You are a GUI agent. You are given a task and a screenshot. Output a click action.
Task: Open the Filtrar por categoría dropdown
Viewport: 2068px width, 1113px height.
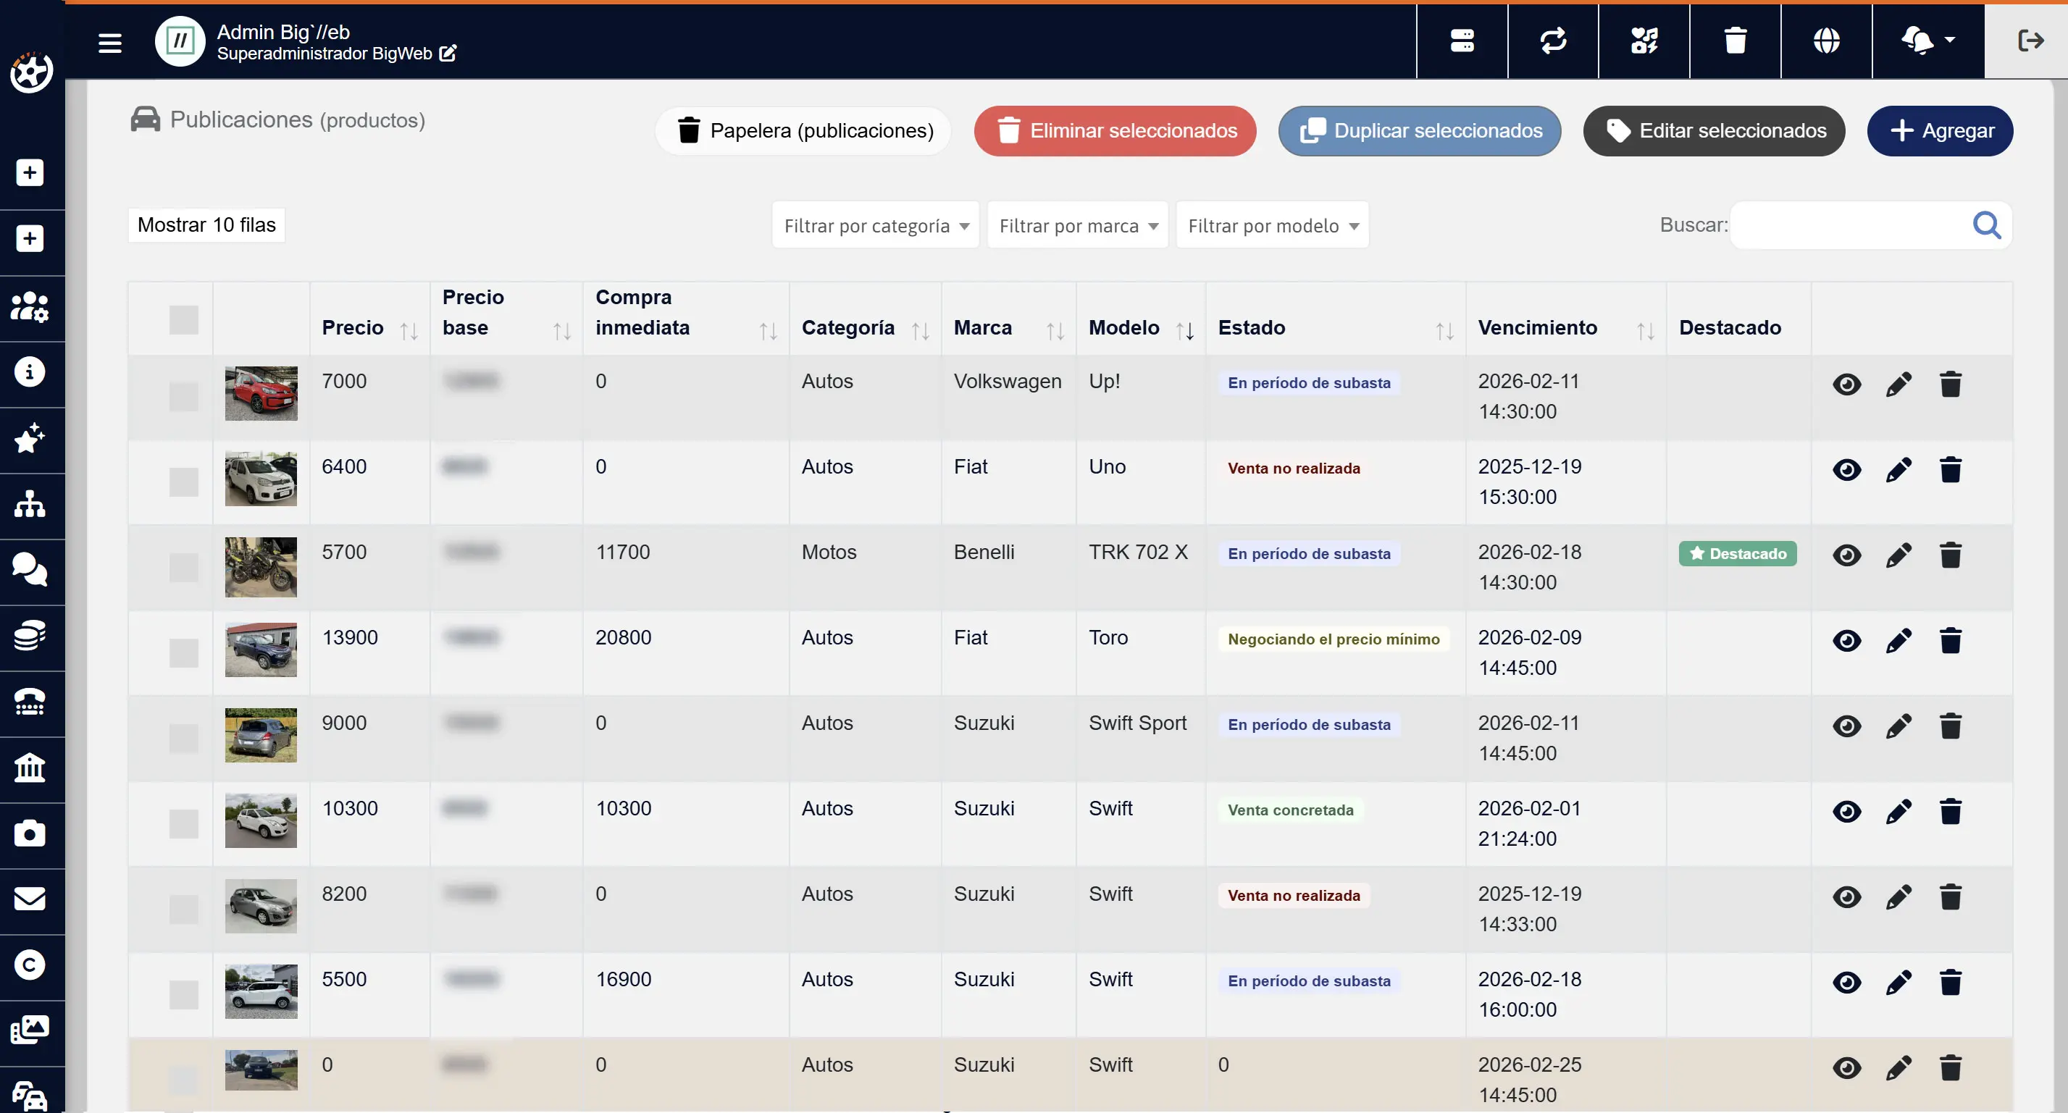pyautogui.click(x=875, y=225)
